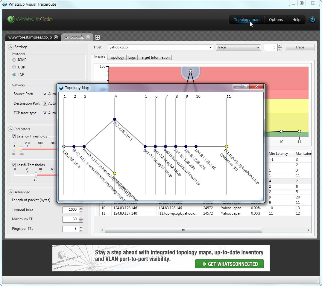Increase the trace count spinner

(x=280, y=46)
